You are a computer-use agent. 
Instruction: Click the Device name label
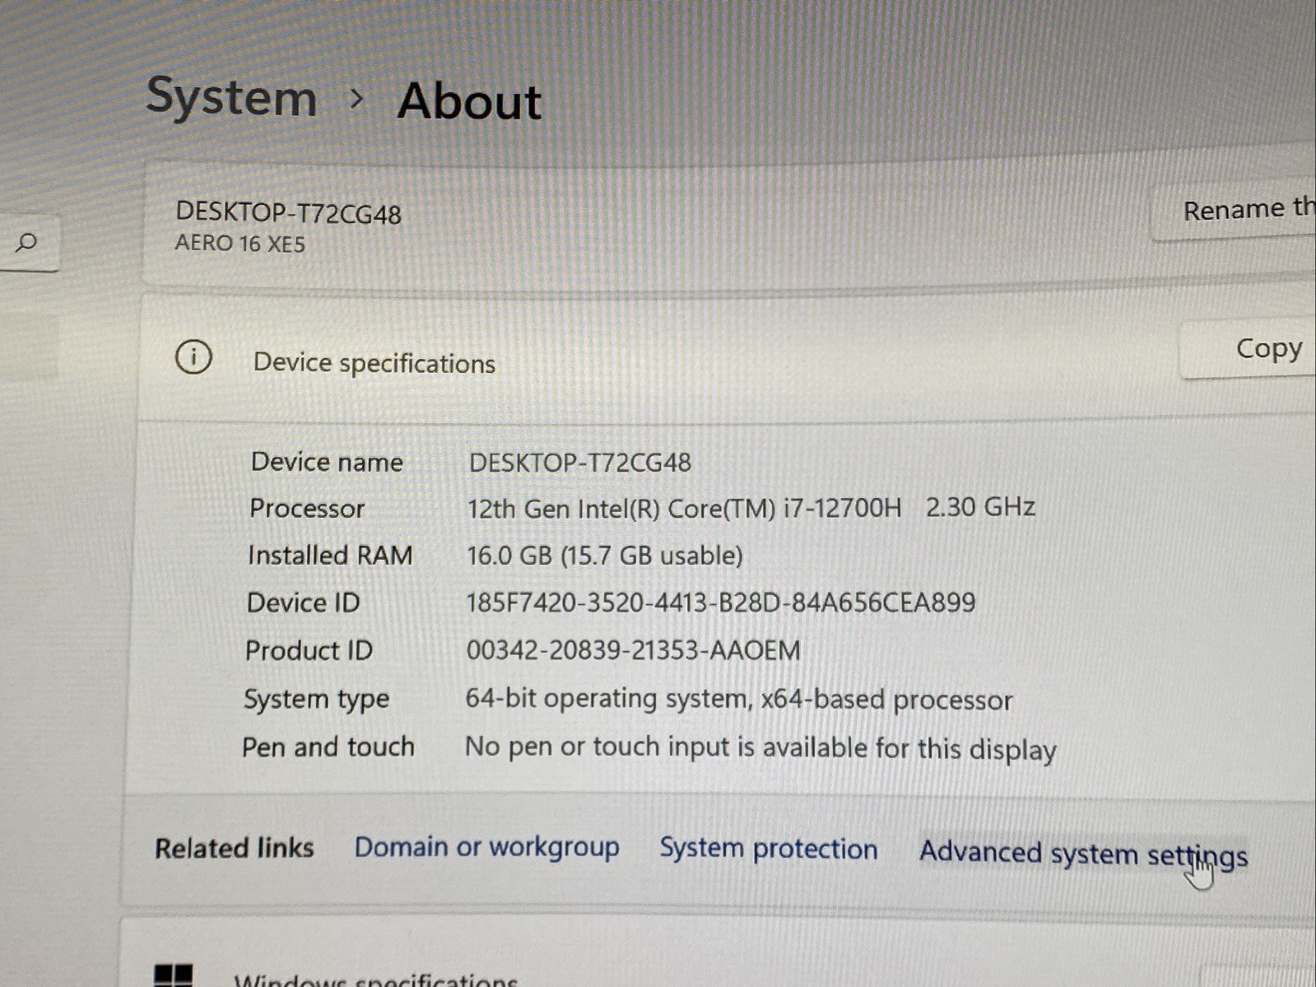click(x=327, y=462)
